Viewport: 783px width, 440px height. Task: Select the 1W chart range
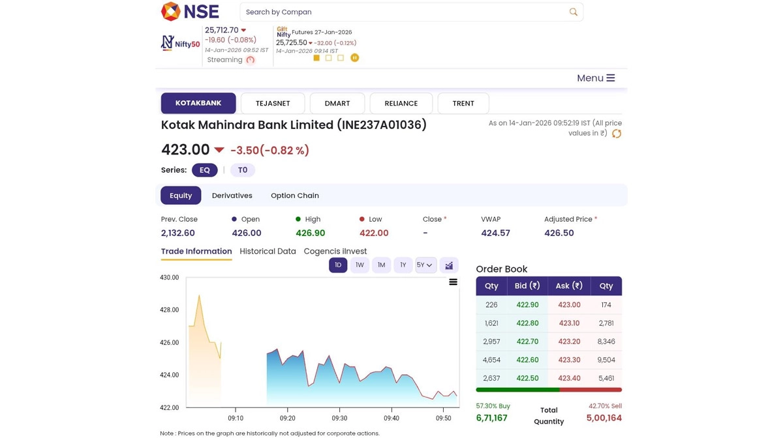tap(360, 265)
